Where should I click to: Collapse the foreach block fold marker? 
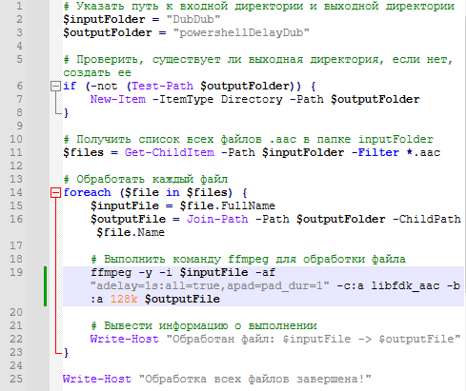(55, 193)
